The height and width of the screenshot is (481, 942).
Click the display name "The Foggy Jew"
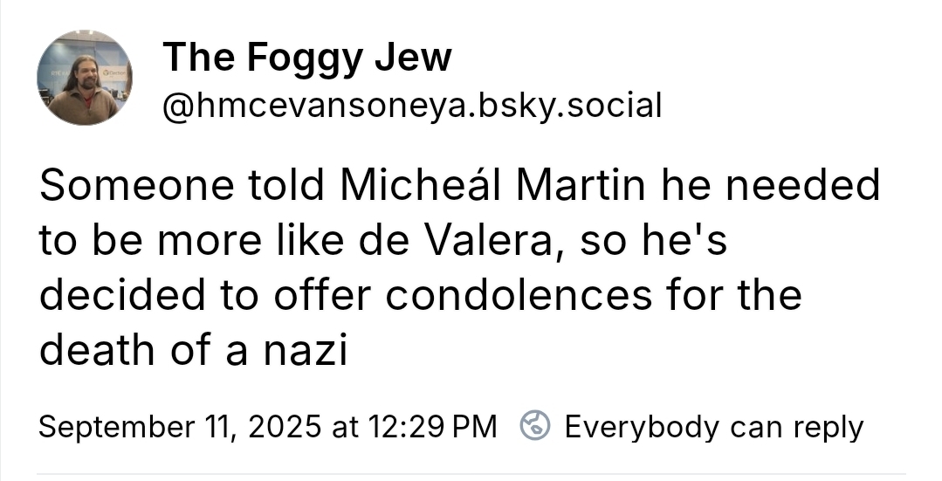[x=307, y=58]
